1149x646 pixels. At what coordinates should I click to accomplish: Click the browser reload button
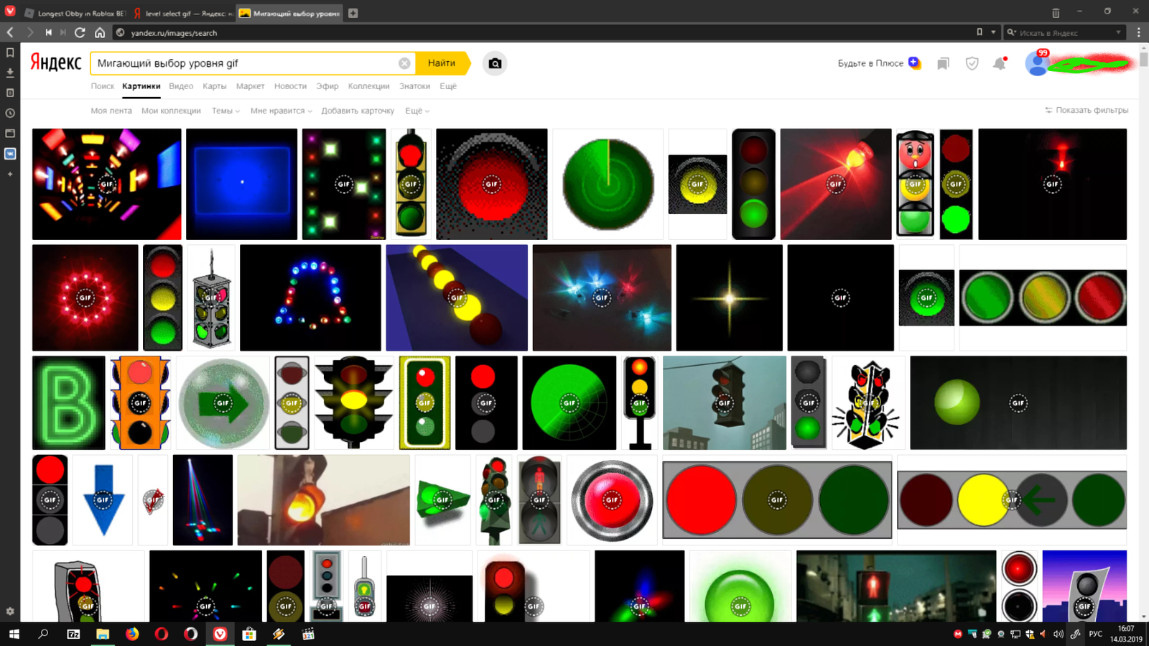(x=80, y=32)
